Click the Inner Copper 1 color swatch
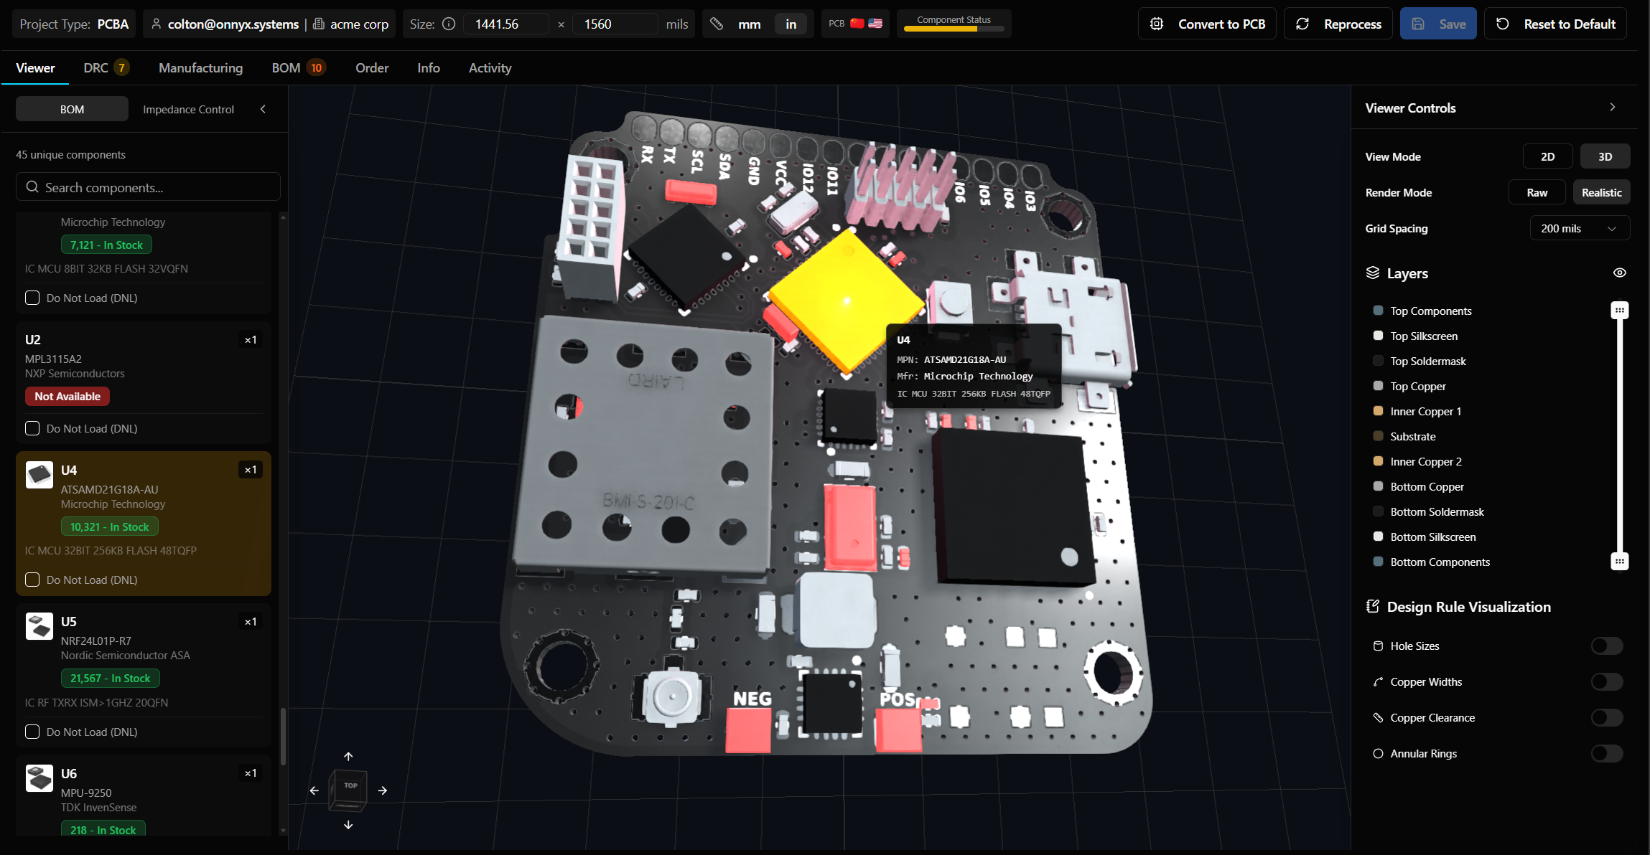The width and height of the screenshot is (1650, 855). pos(1378,410)
